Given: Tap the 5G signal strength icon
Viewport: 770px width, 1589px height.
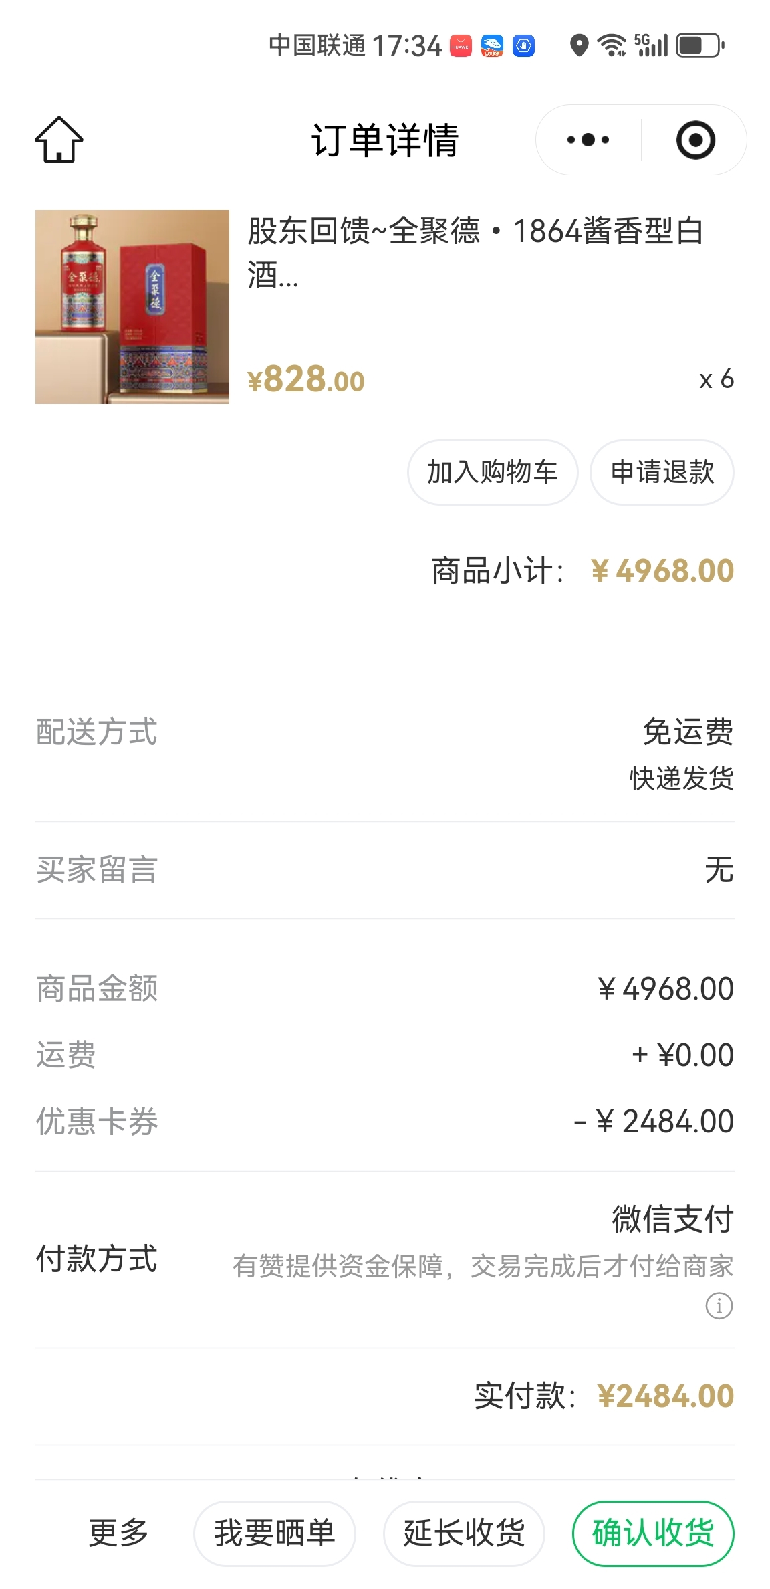Looking at the screenshot, I should 651,45.
